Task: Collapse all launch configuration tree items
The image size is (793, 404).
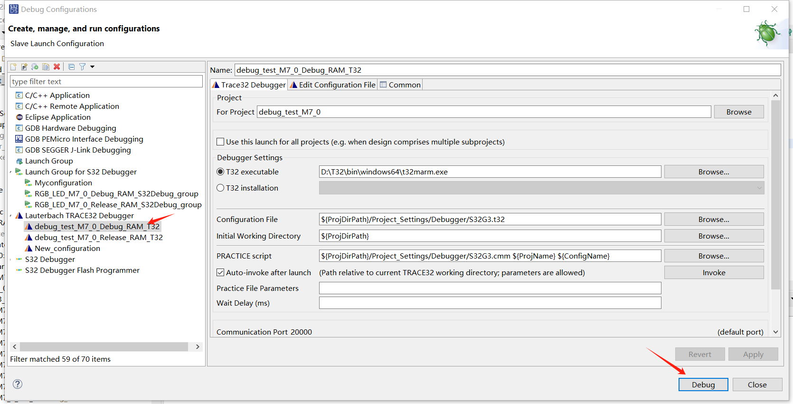Action: click(x=71, y=67)
